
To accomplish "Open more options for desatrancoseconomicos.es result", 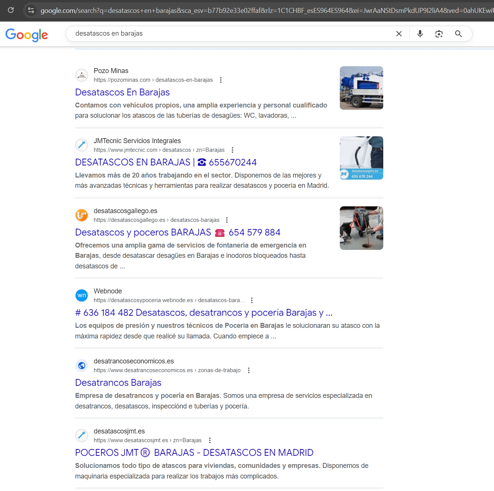I will 249,370.
